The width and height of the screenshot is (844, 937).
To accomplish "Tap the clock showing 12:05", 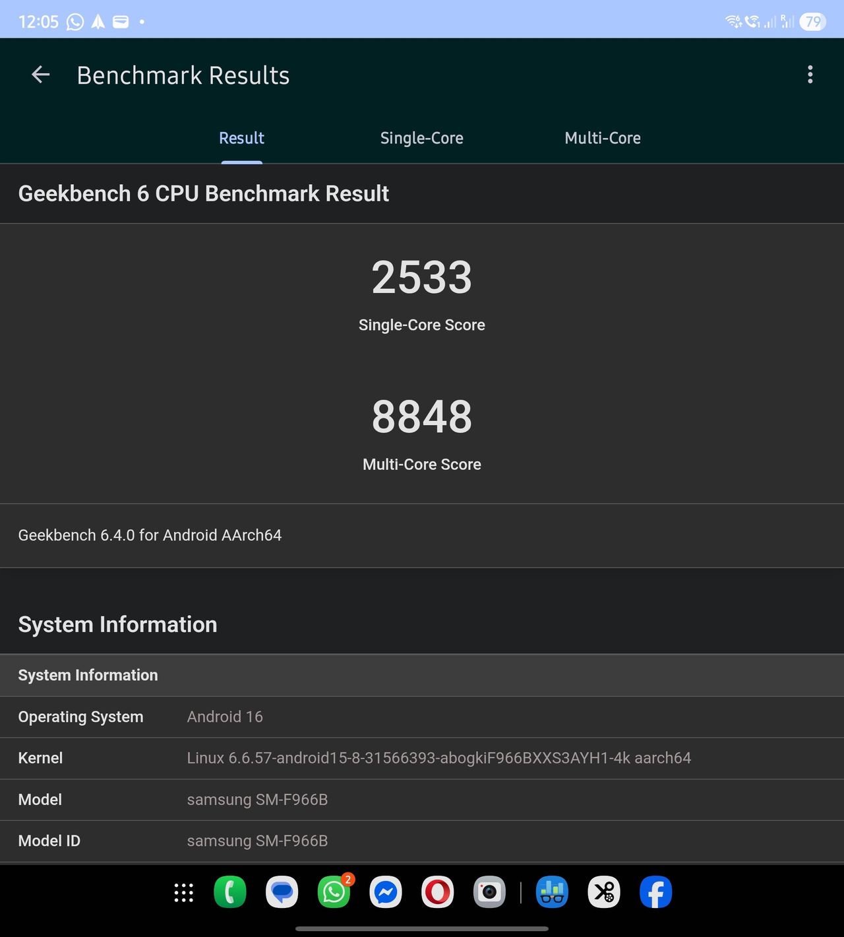I will pos(38,22).
